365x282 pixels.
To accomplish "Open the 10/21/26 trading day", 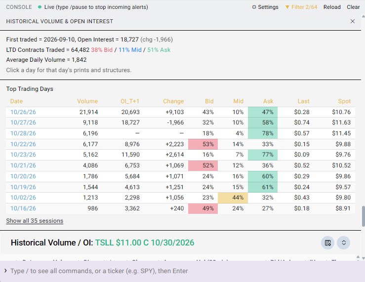I will coord(23,165).
